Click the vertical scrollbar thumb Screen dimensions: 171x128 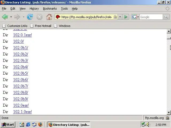point(169,38)
